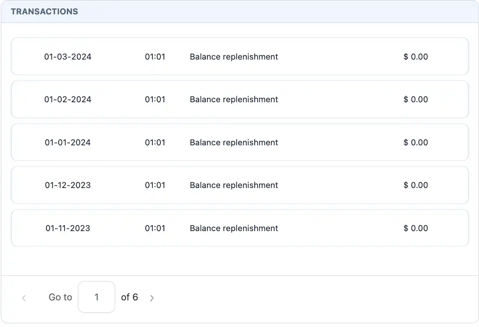Image resolution: width=479 pixels, height=327 pixels.
Task: Click the $ 0.00 amount for 01-02-2024
Action: (416, 99)
